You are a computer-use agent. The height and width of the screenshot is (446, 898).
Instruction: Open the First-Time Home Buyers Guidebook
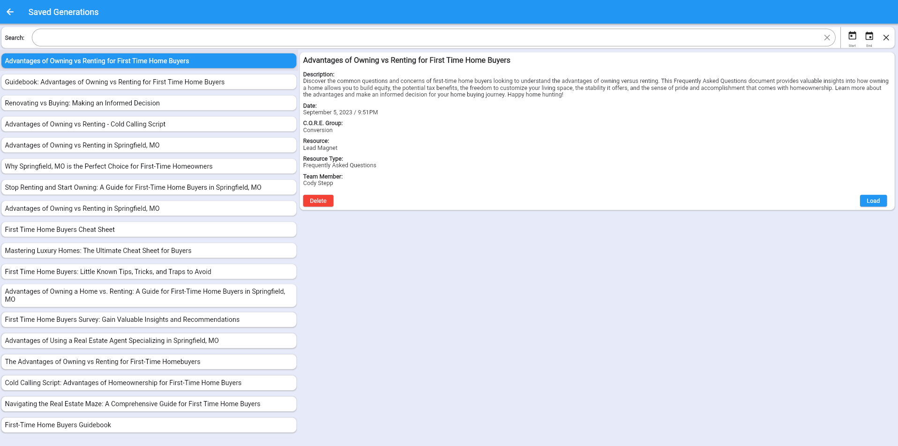(x=149, y=425)
